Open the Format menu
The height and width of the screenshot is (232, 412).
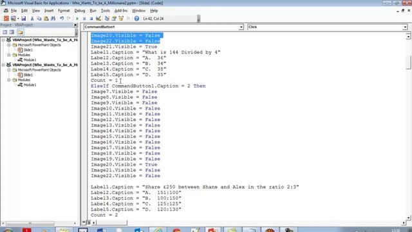[64, 11]
